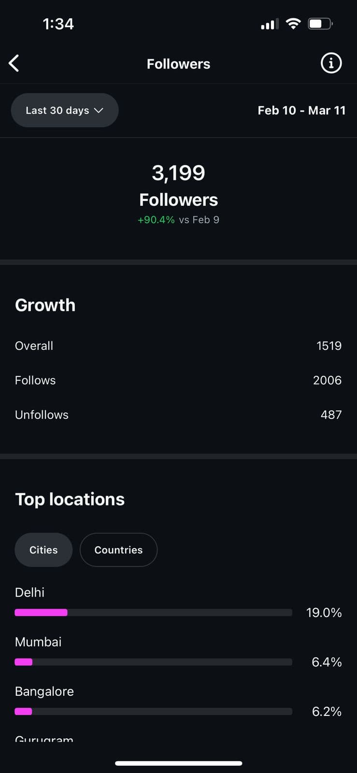Image resolution: width=357 pixels, height=773 pixels.
Task: Tap the Wi-Fi status icon
Action: coord(293,24)
